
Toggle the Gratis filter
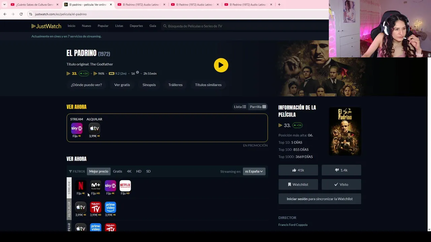118,171
